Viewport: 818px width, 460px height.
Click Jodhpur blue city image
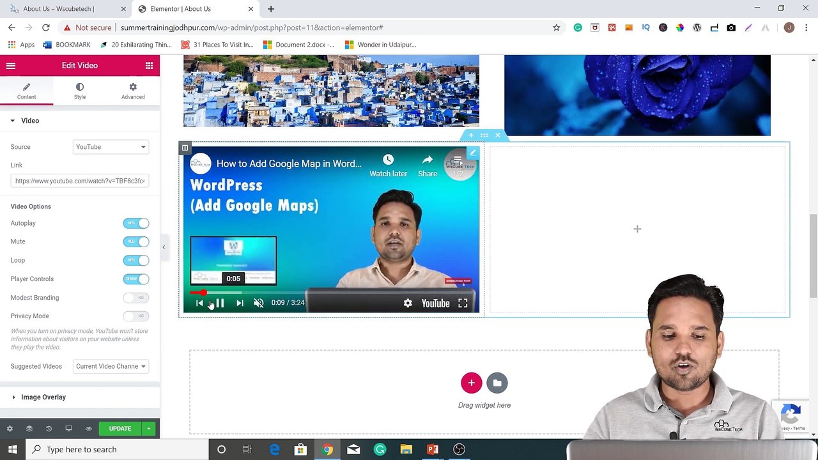coord(331,91)
